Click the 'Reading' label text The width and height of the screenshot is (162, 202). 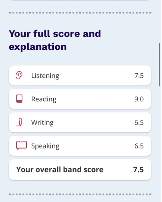tap(44, 99)
